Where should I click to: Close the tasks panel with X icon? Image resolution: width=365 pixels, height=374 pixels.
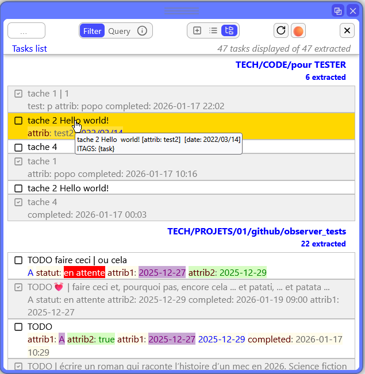347,31
